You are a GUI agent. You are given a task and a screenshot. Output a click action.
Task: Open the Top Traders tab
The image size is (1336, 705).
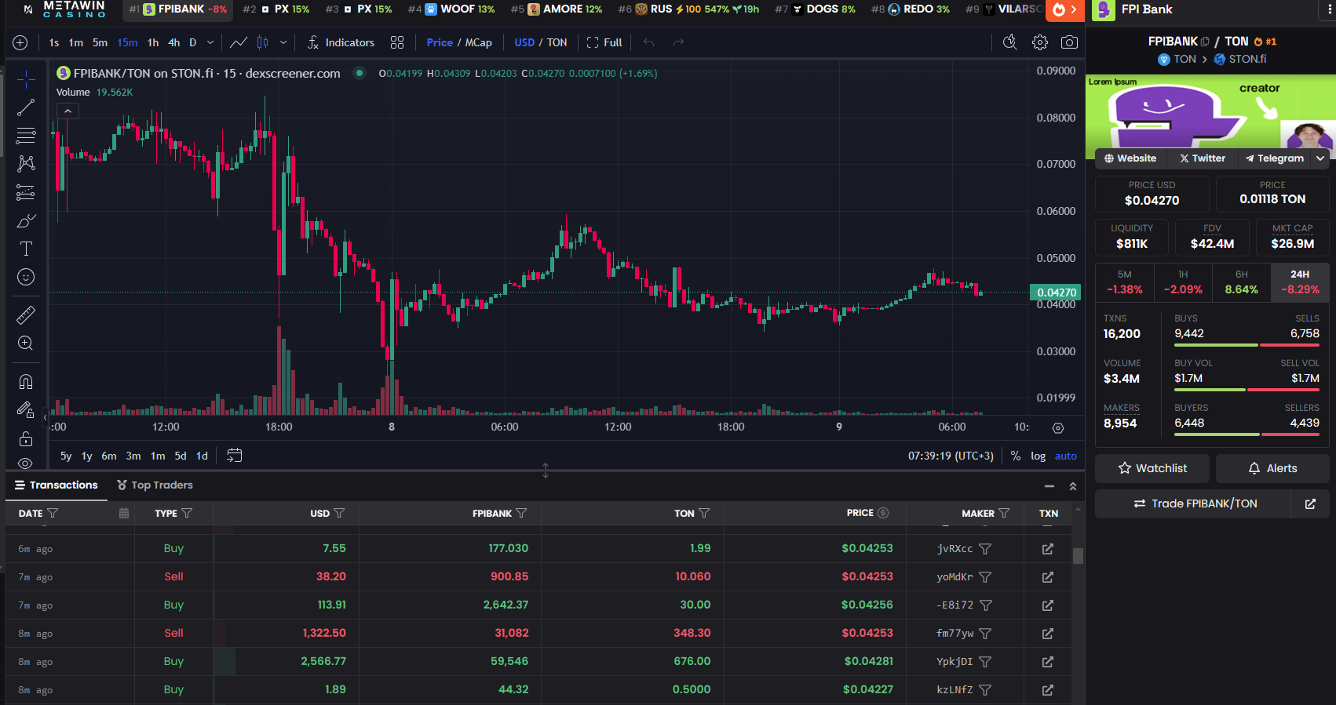pos(155,485)
